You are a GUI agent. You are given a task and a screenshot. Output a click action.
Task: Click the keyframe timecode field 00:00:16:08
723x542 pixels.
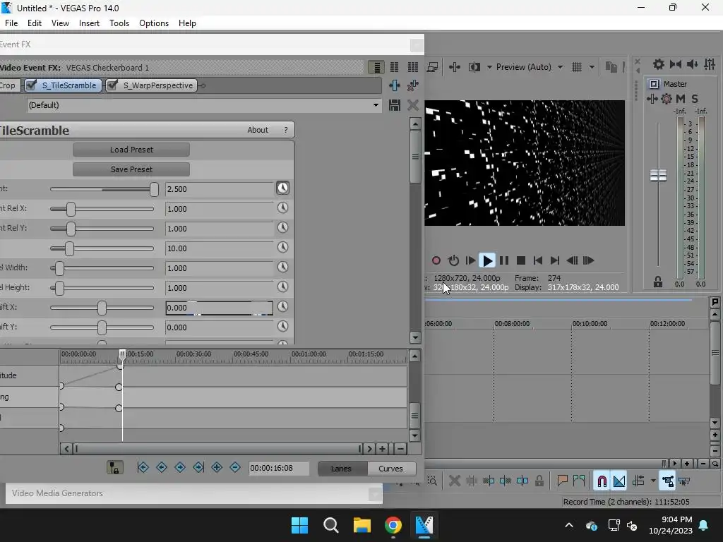point(278,469)
